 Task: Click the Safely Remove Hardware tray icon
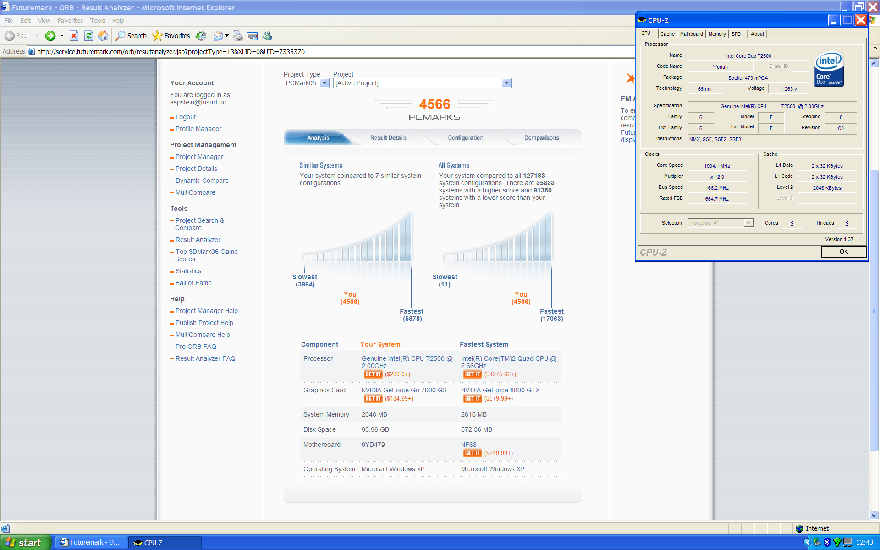coord(817,542)
